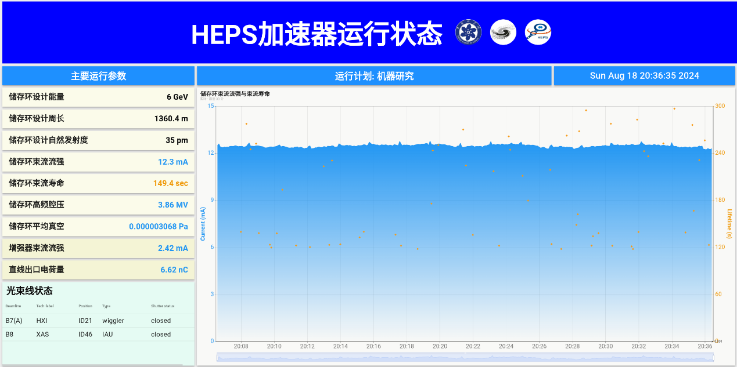The height and width of the screenshot is (367, 737).
Task: Select the B7(A) HXI beamline row
Action: click(98, 321)
